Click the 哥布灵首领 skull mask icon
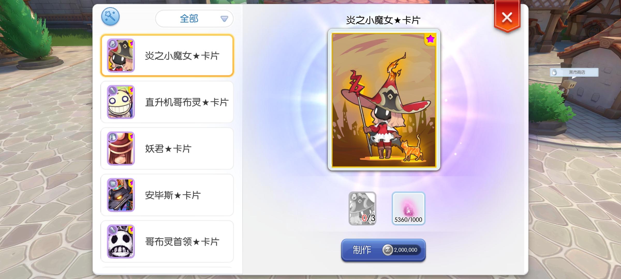621x279 pixels. pos(121,242)
